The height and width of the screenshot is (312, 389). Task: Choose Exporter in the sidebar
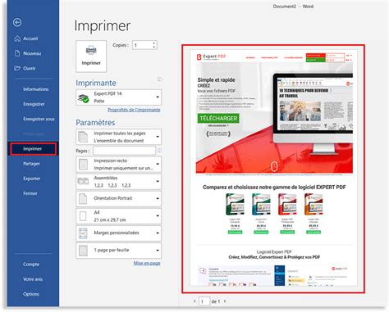pos(31,179)
